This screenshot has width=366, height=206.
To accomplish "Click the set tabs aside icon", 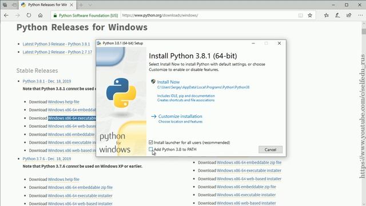I will pyautogui.click(x=14, y=5).
